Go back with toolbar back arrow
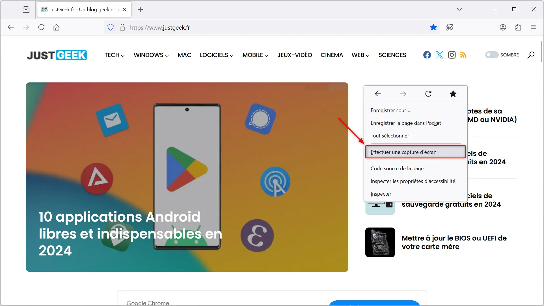 tap(11, 27)
